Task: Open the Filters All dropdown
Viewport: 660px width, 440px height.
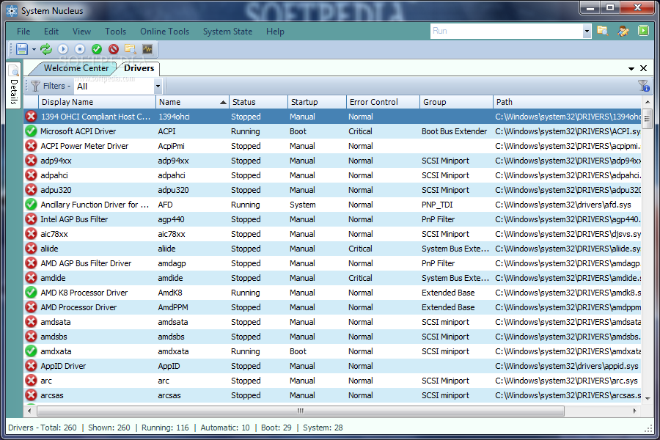Action: (158, 87)
